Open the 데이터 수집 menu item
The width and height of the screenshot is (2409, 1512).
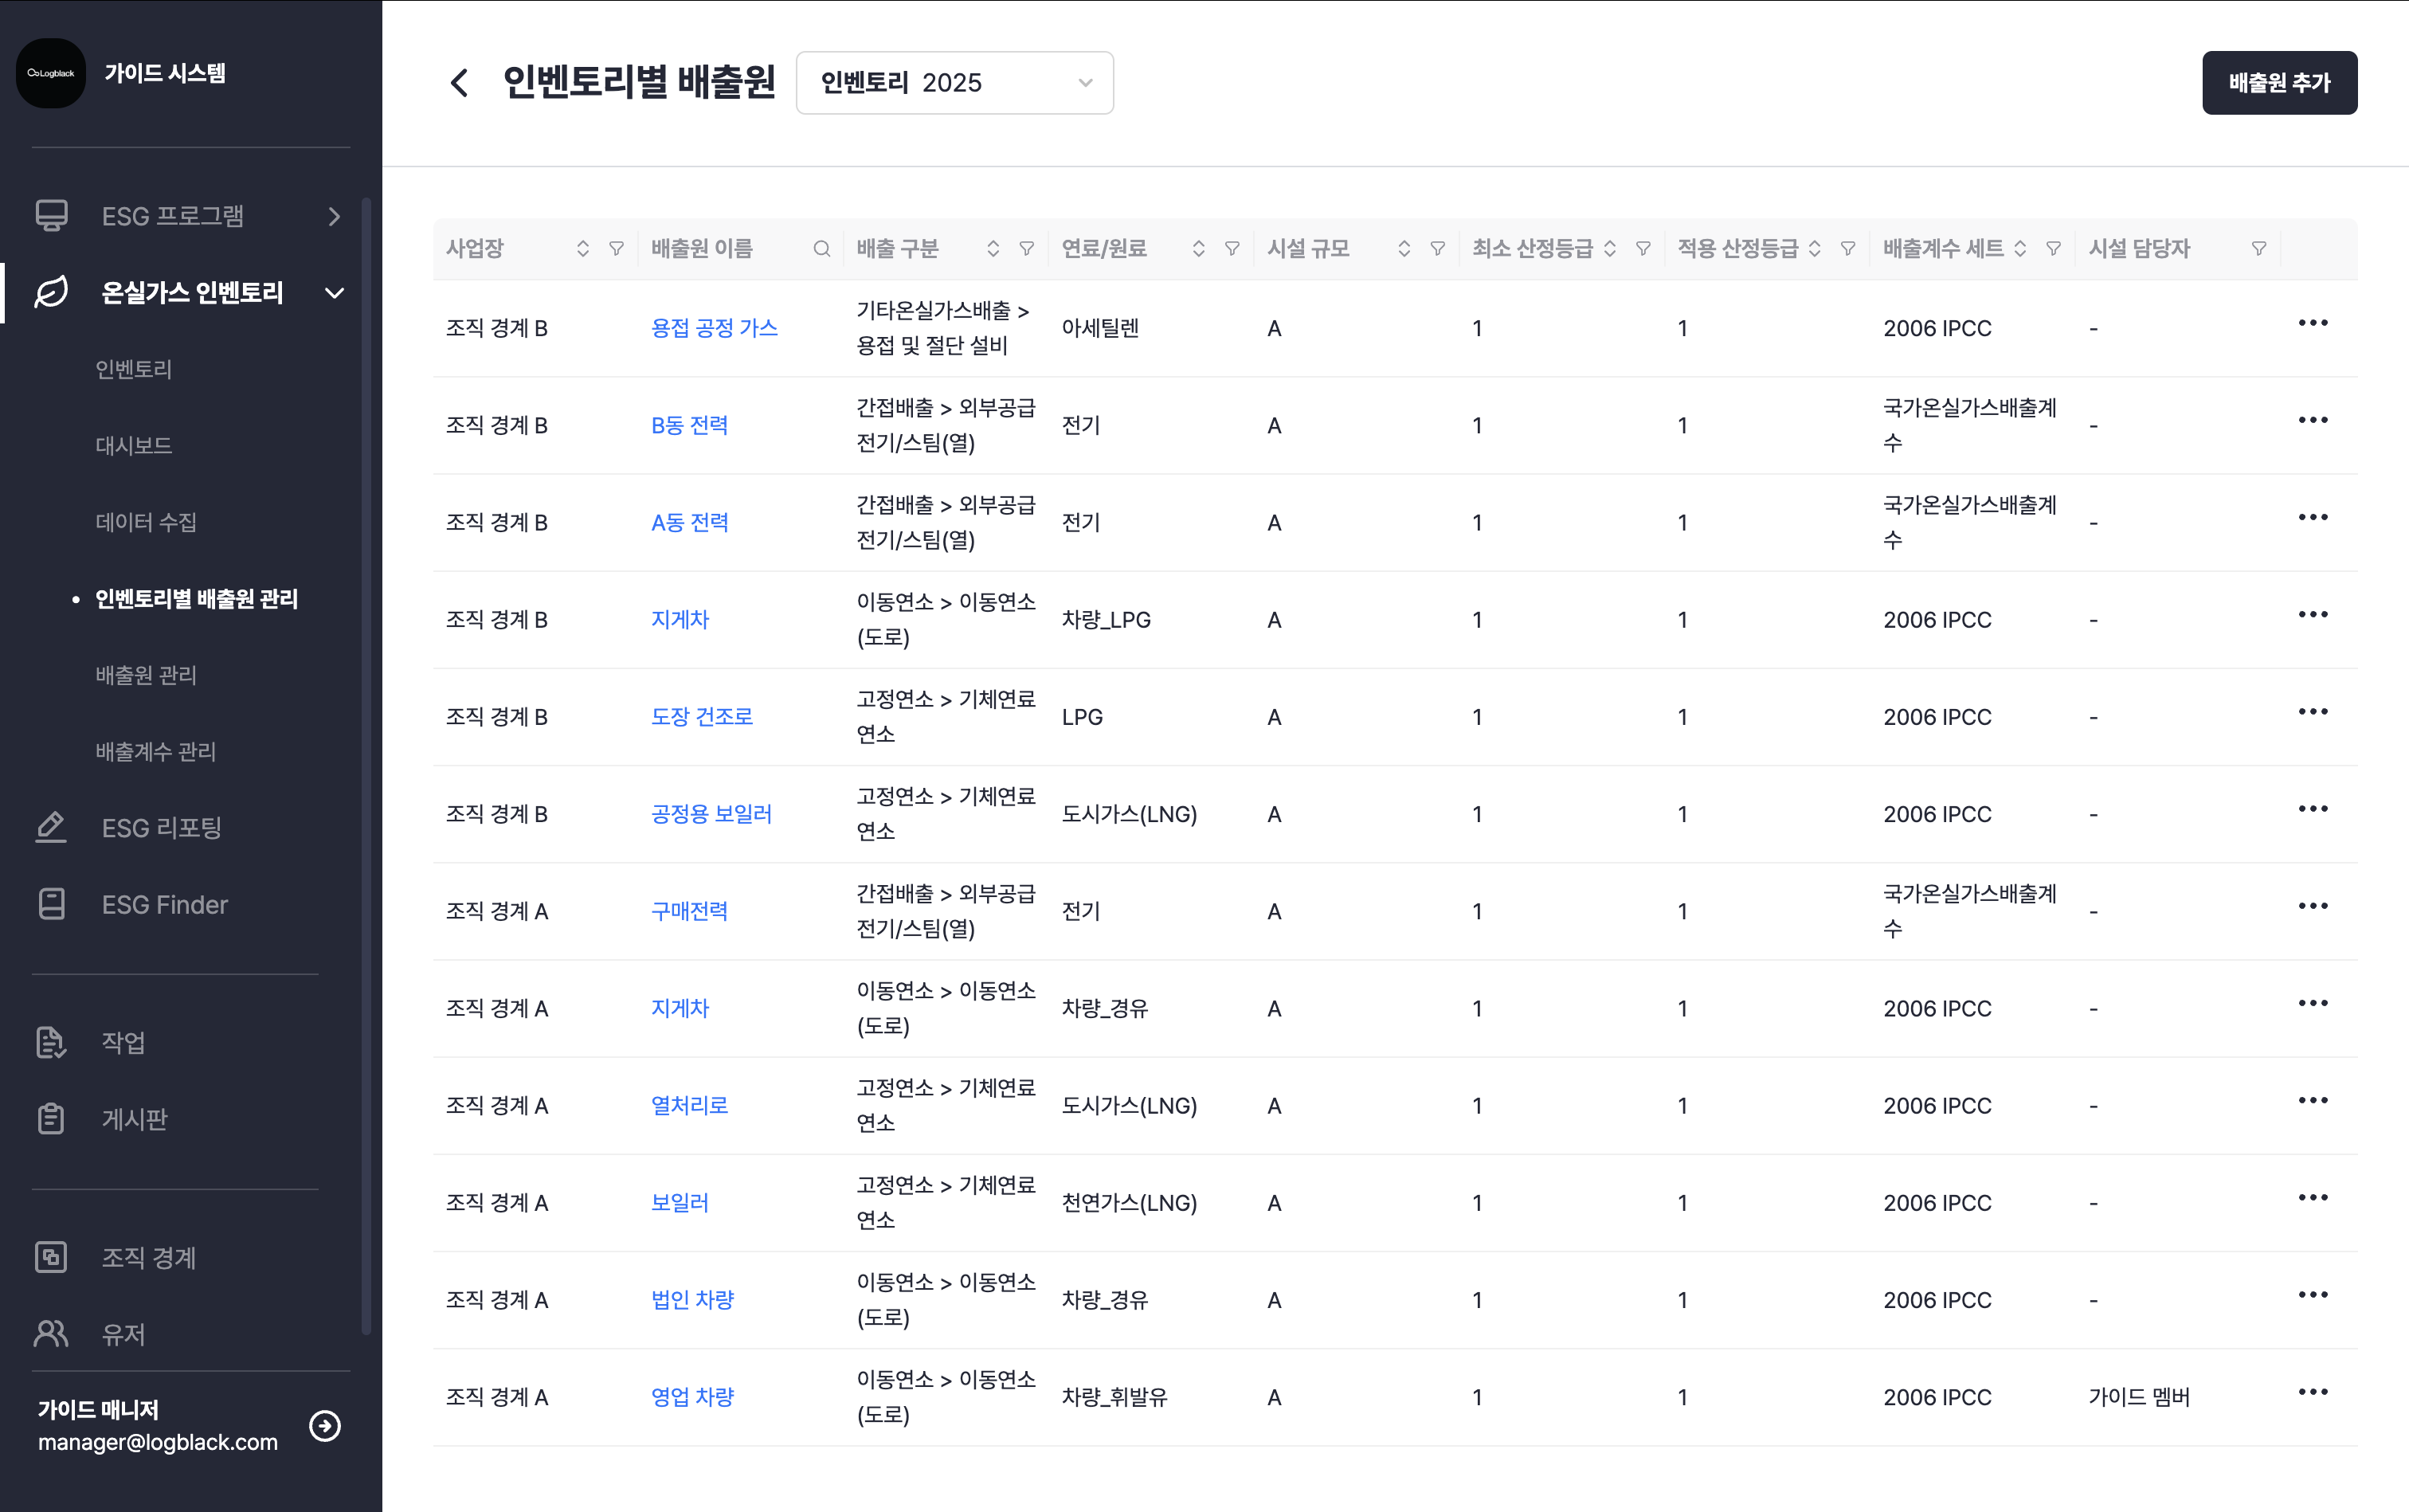pos(146,522)
